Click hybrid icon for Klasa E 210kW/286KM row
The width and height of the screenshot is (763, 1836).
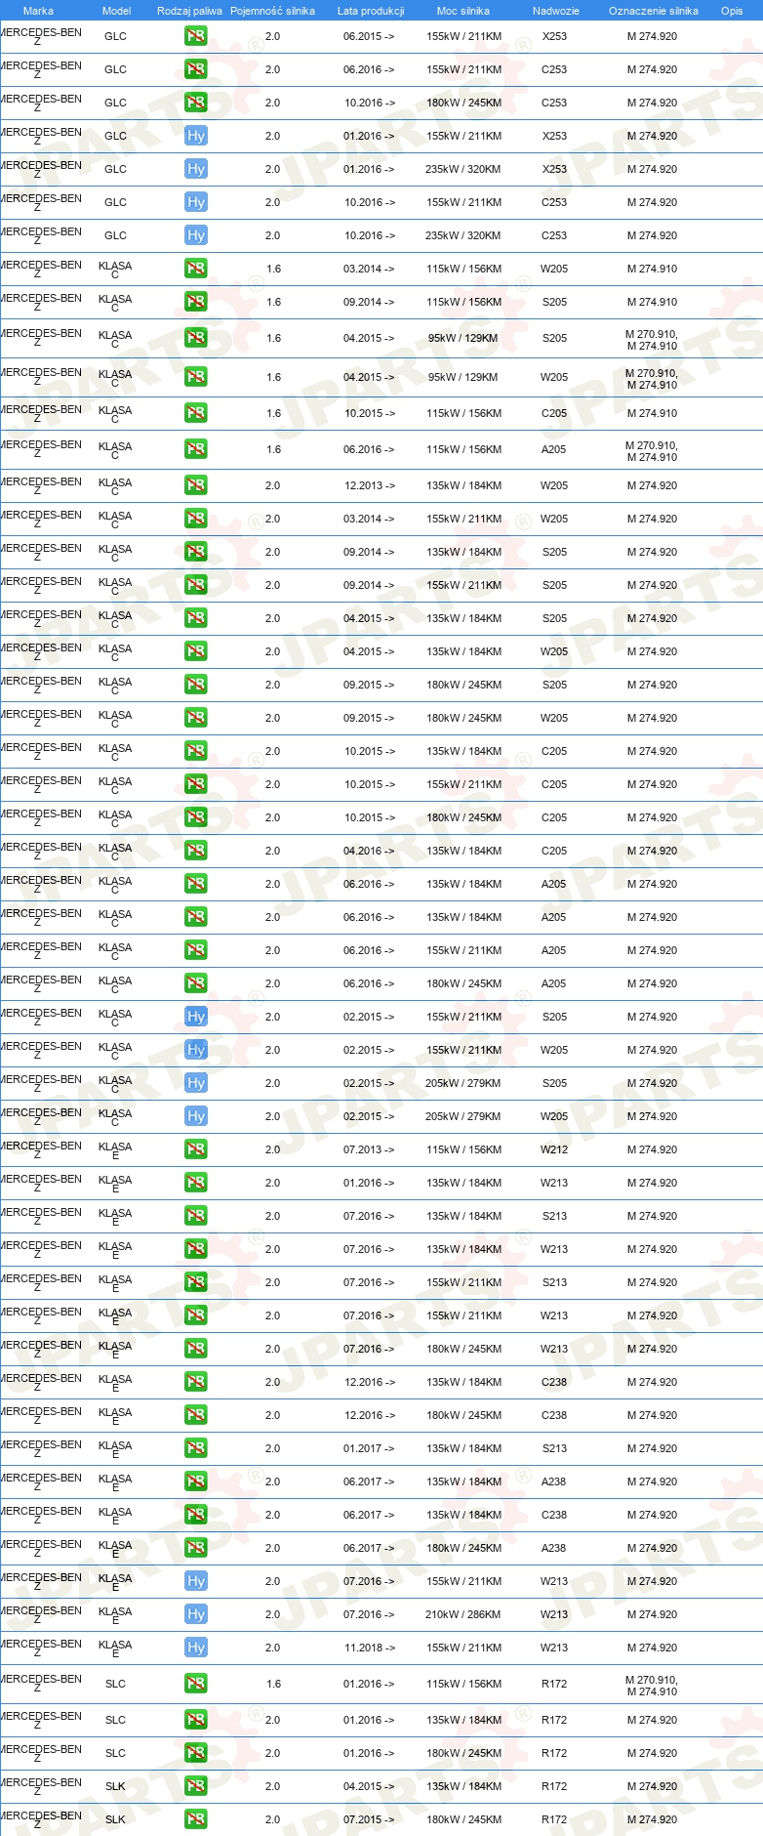[195, 1615]
